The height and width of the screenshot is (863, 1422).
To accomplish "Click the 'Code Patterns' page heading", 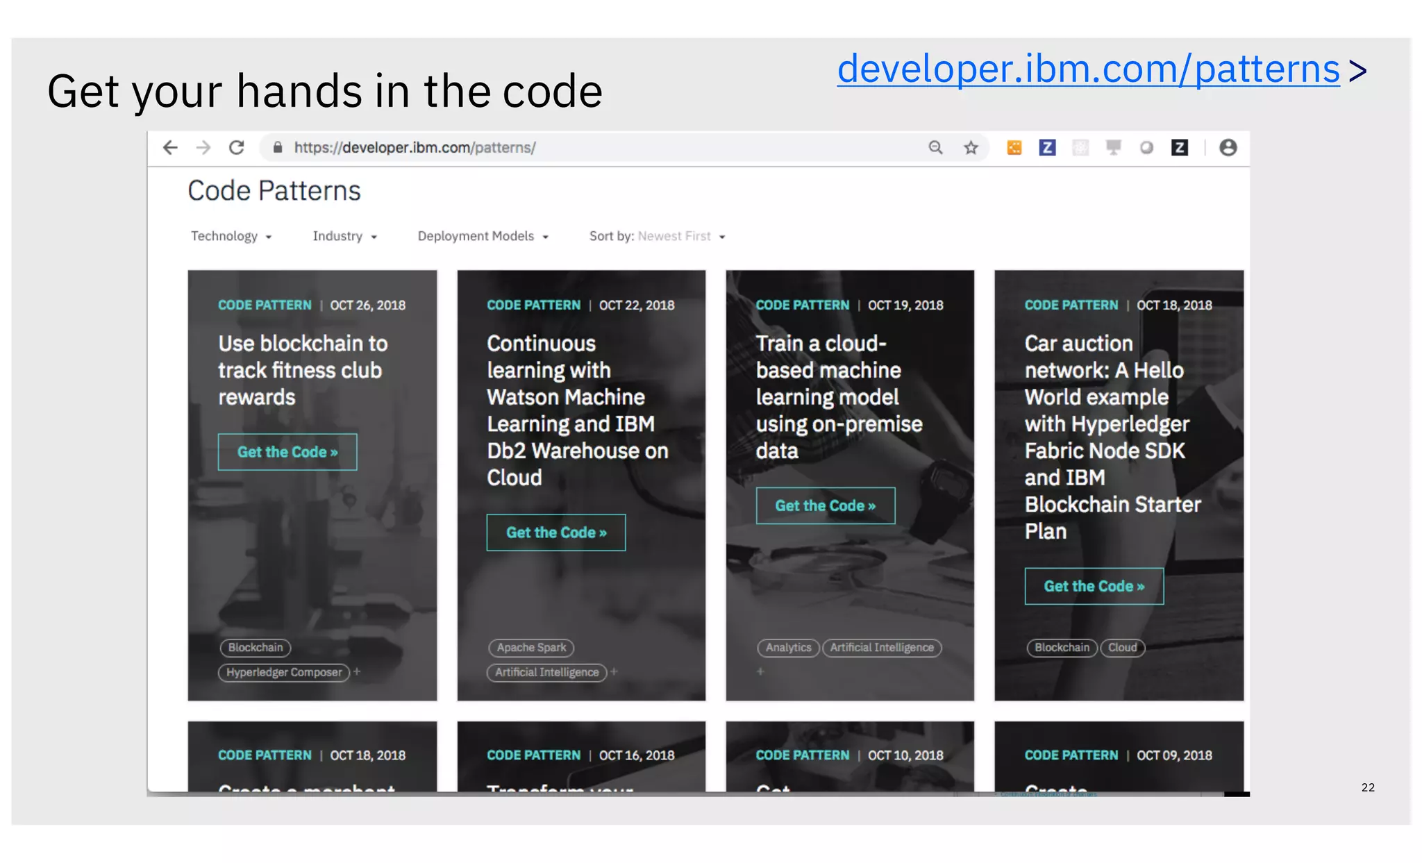I will pyautogui.click(x=274, y=190).
